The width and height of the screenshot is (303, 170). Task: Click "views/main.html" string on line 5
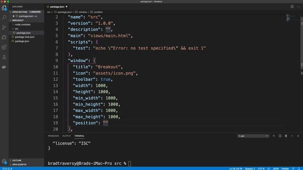109,36
